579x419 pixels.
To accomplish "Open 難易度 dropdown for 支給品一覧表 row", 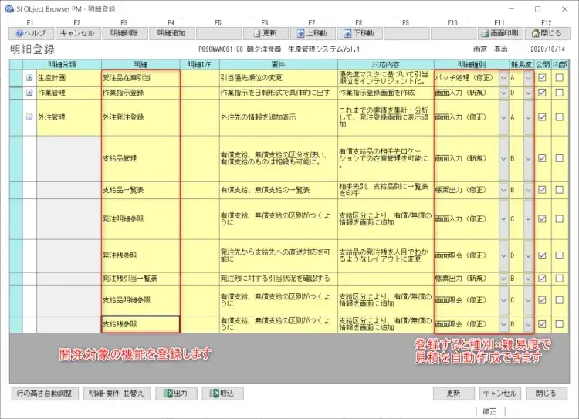I will point(528,190).
